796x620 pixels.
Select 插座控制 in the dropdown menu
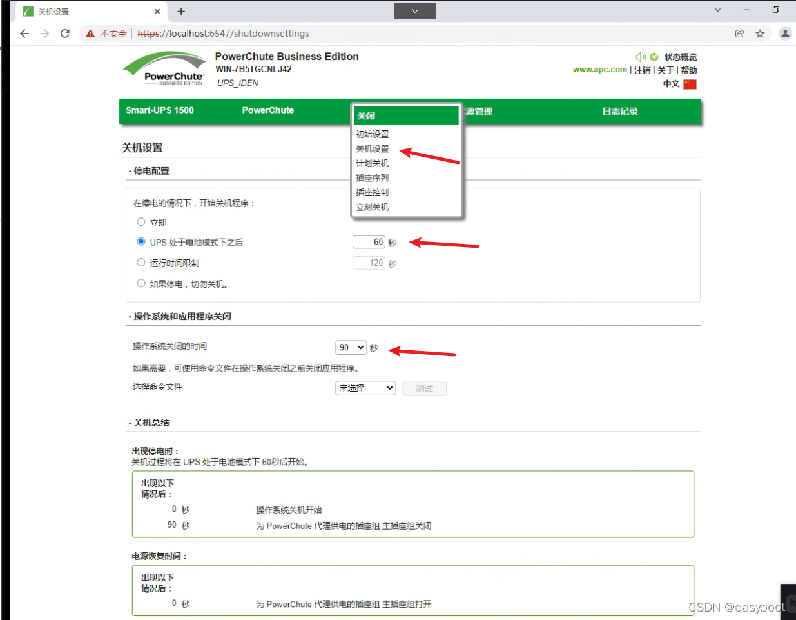pos(373,192)
